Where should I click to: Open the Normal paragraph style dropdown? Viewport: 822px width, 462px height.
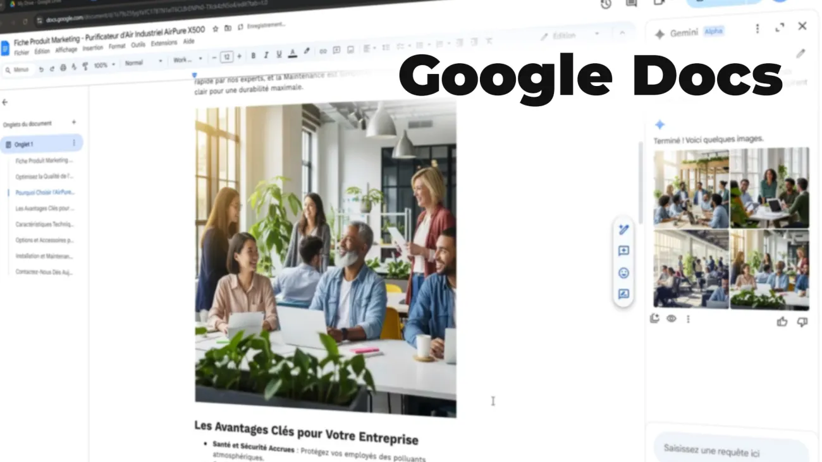pyautogui.click(x=143, y=63)
